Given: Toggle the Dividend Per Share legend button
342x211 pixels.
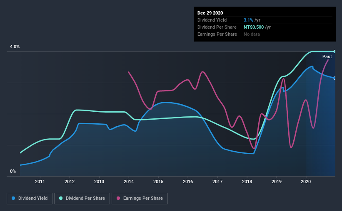Looking at the screenshot, I should pos(82,199).
